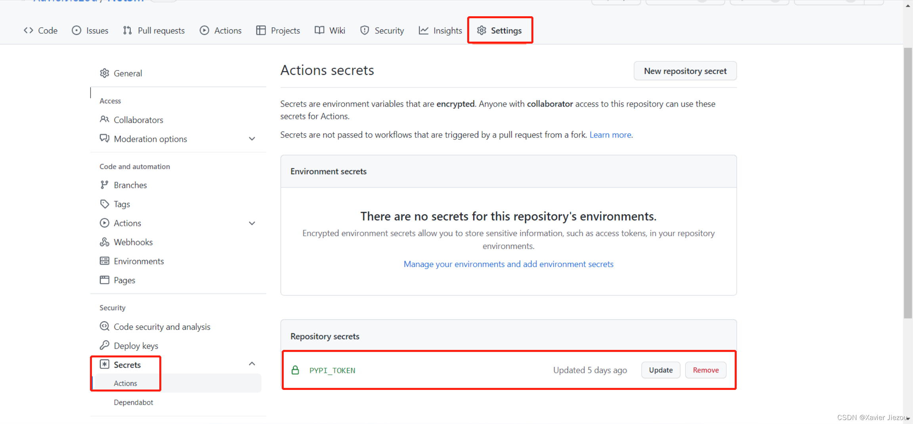
Task: Open the Projects tab
Action: point(278,31)
